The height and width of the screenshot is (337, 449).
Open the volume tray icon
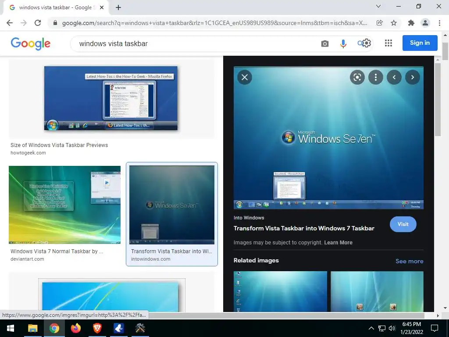click(392, 328)
